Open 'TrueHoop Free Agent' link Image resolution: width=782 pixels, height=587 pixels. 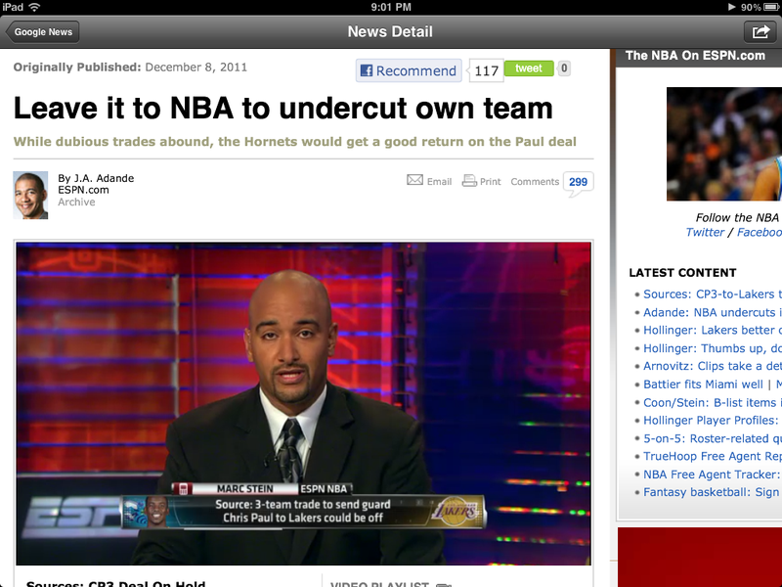click(x=713, y=456)
